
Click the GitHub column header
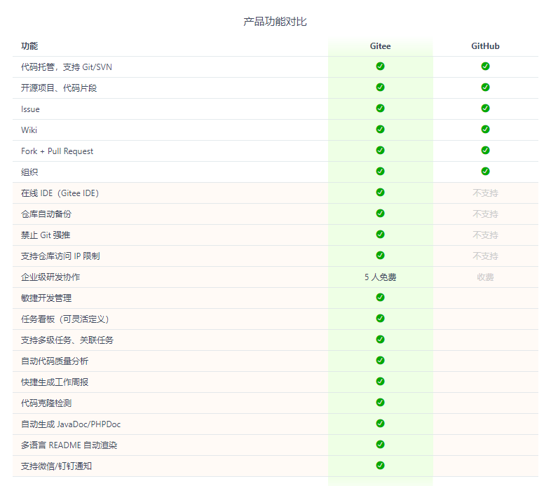pos(485,46)
